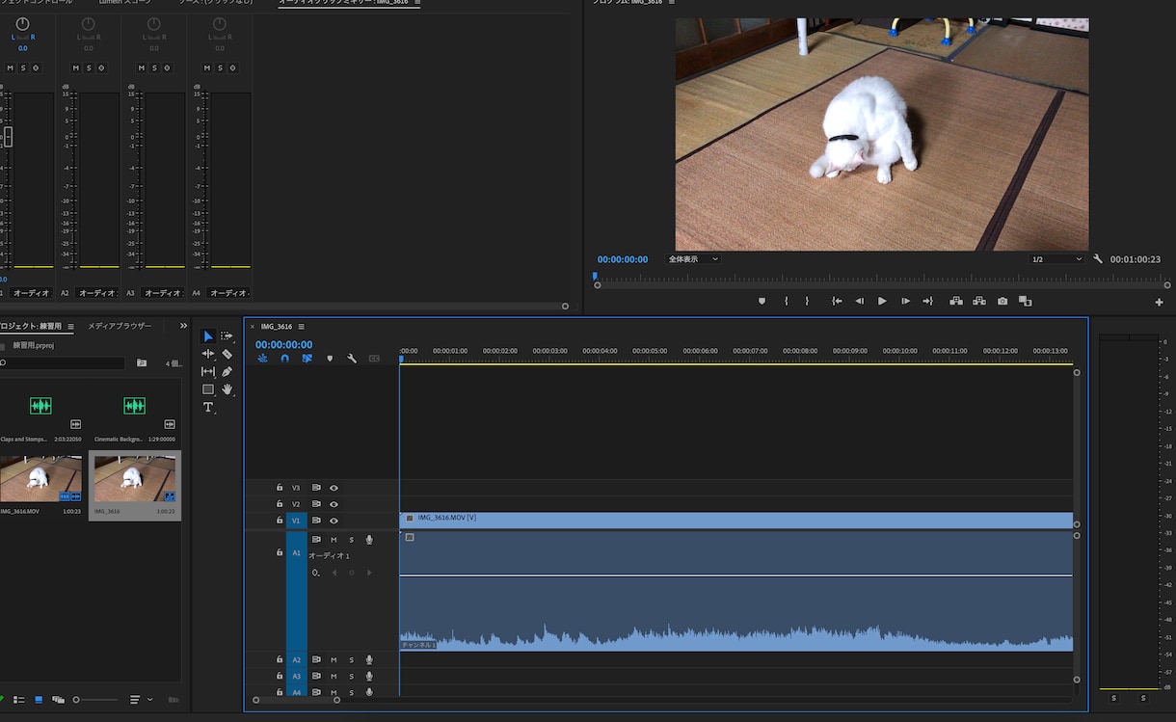Mute the A1 audio track
The image size is (1176, 722).
334,540
